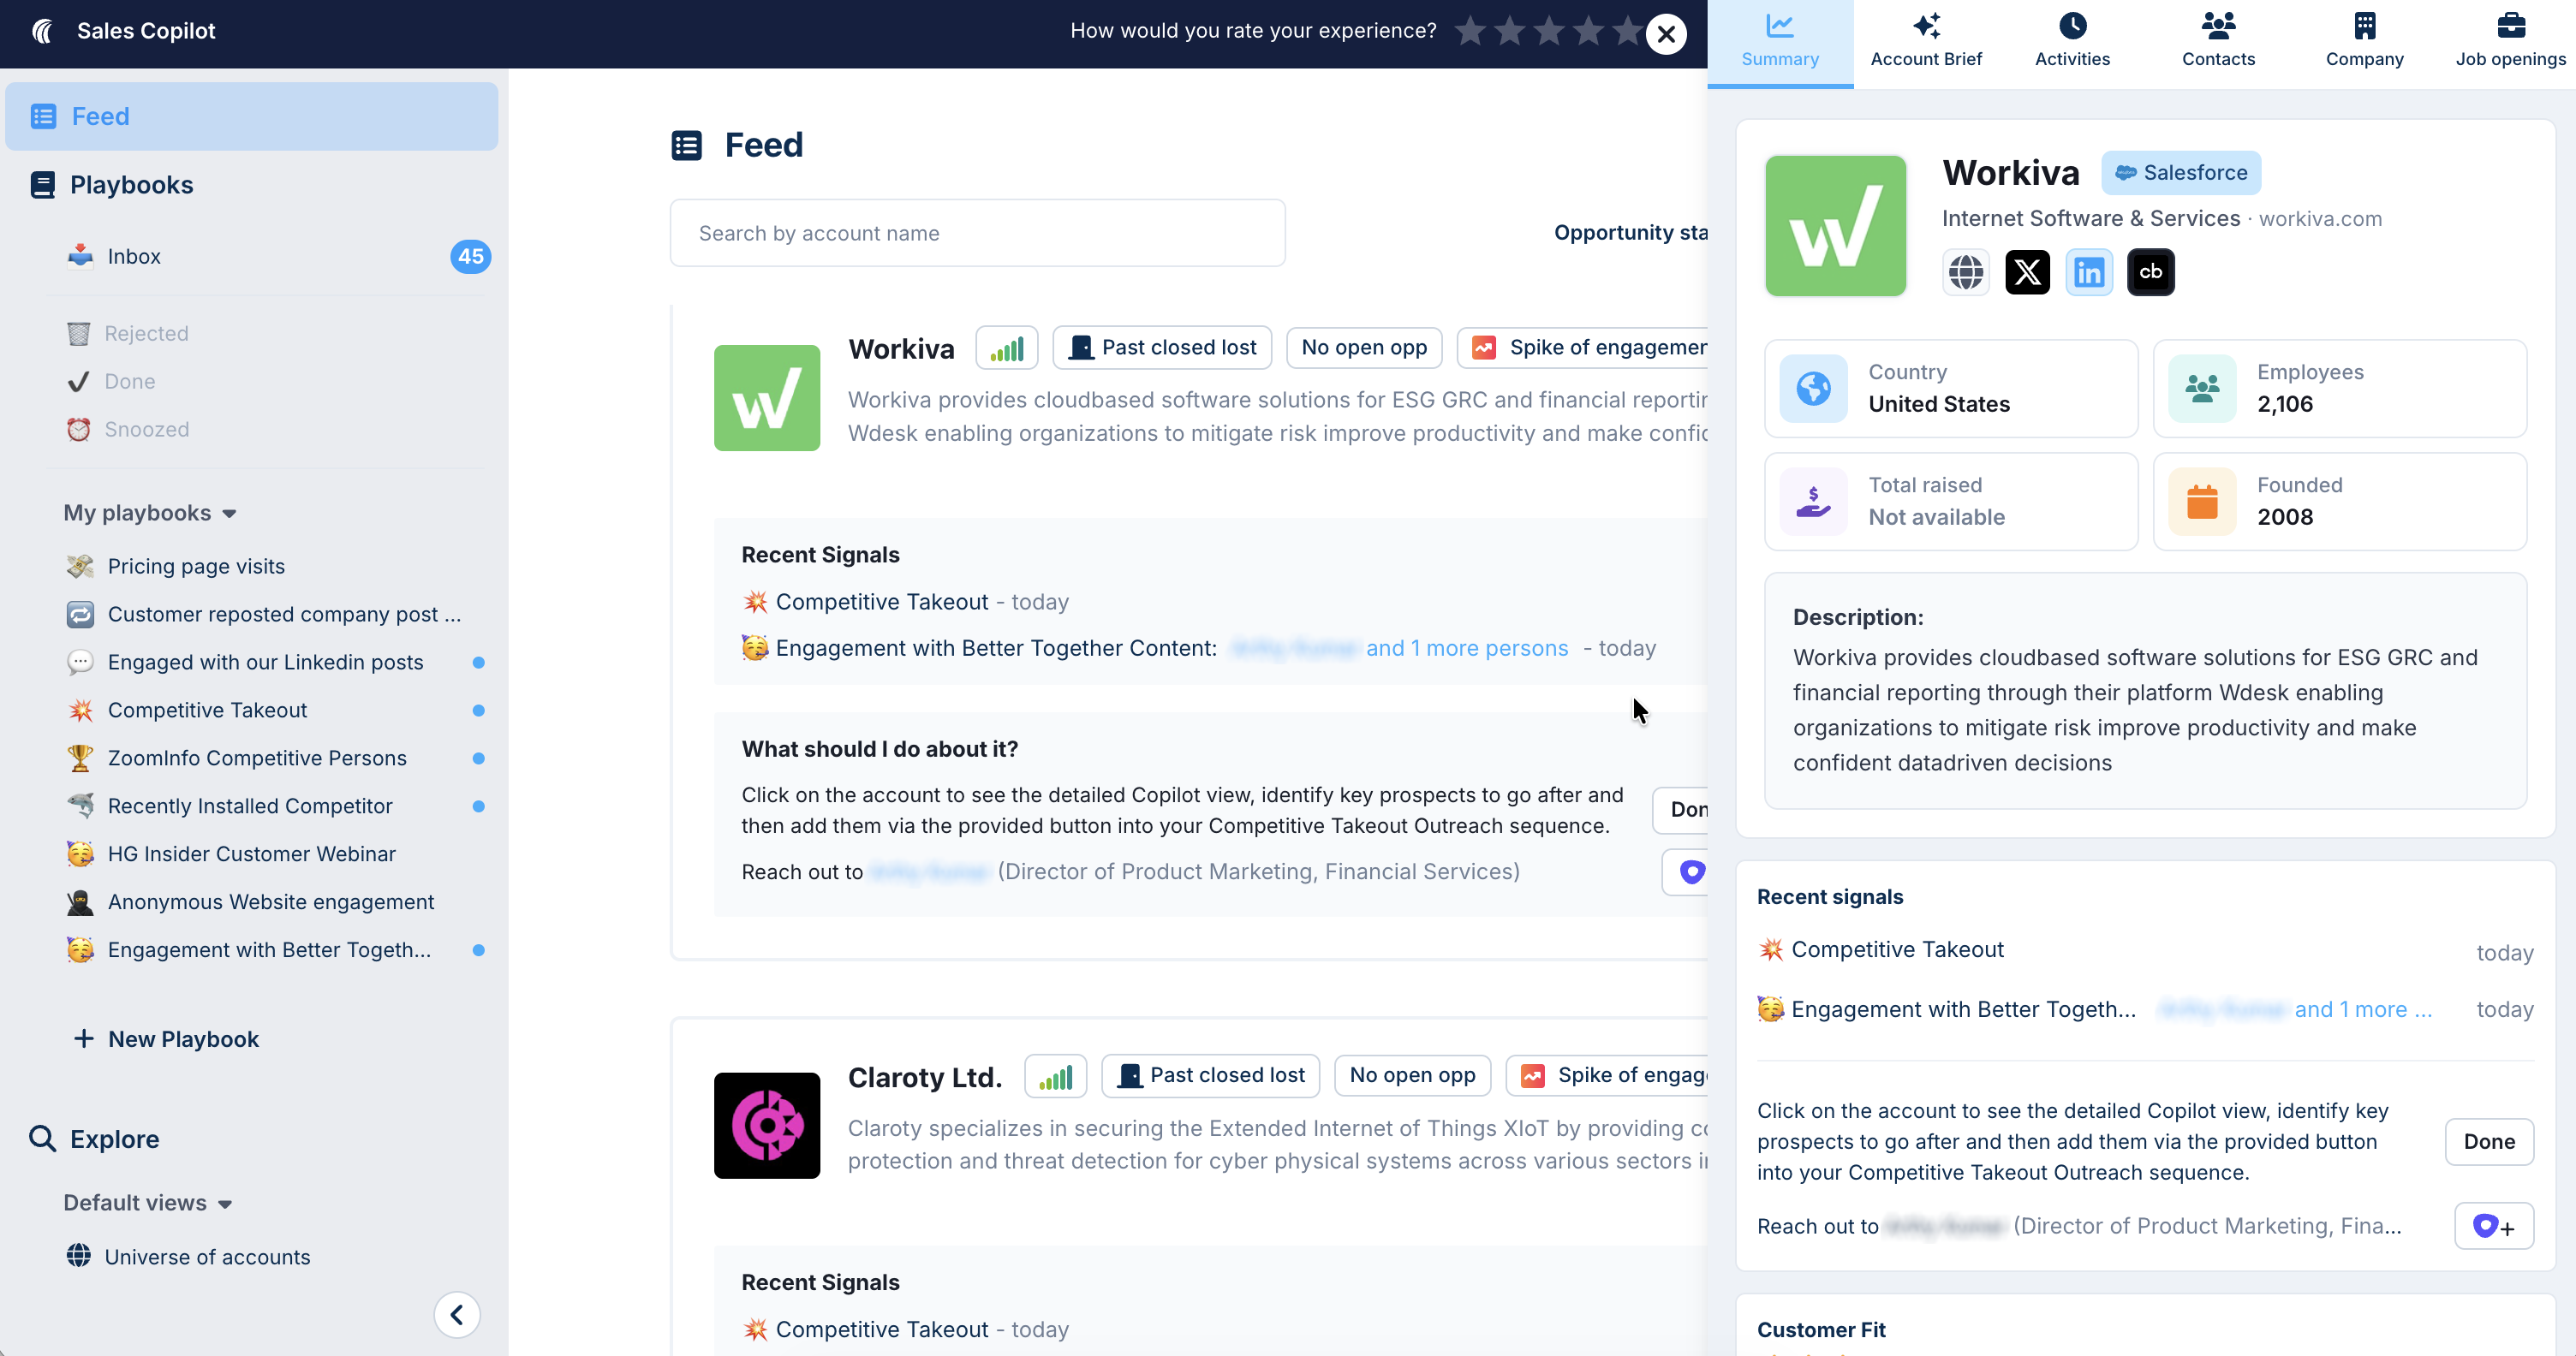Collapse the sidebar with the chevron button

(457, 1314)
